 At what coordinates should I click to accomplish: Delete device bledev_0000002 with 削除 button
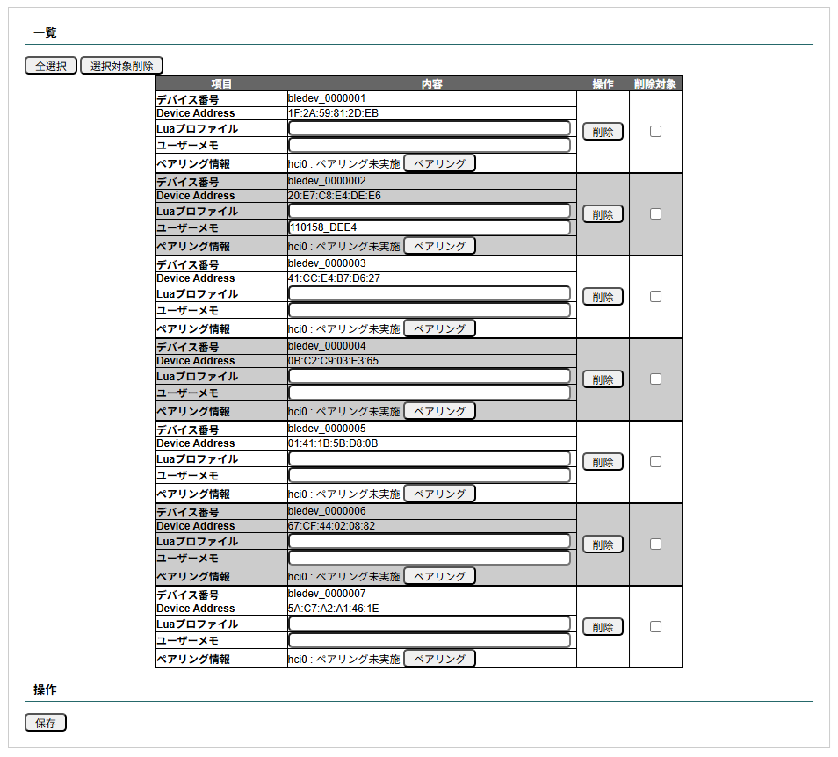pos(603,214)
